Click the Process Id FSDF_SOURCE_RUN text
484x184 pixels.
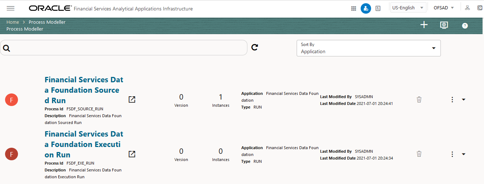(x=74, y=109)
